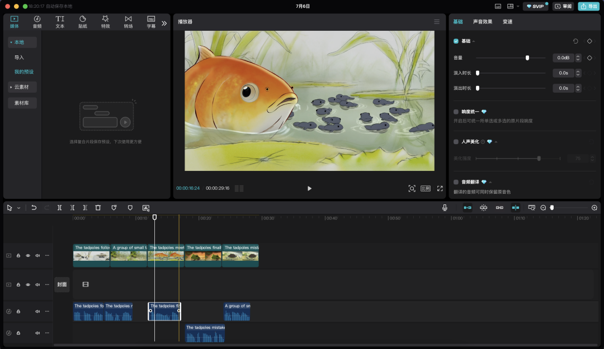Hide the top video track via eye icon
This screenshot has width=604, height=349.
click(28, 256)
